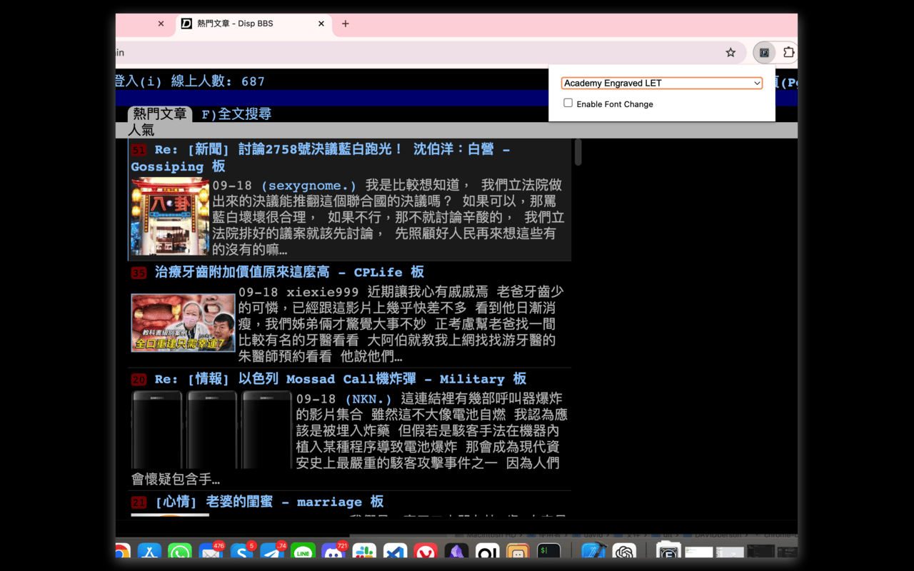Open a new browser tab with the plus button
Screen dimensions: 914x571
tap(345, 24)
